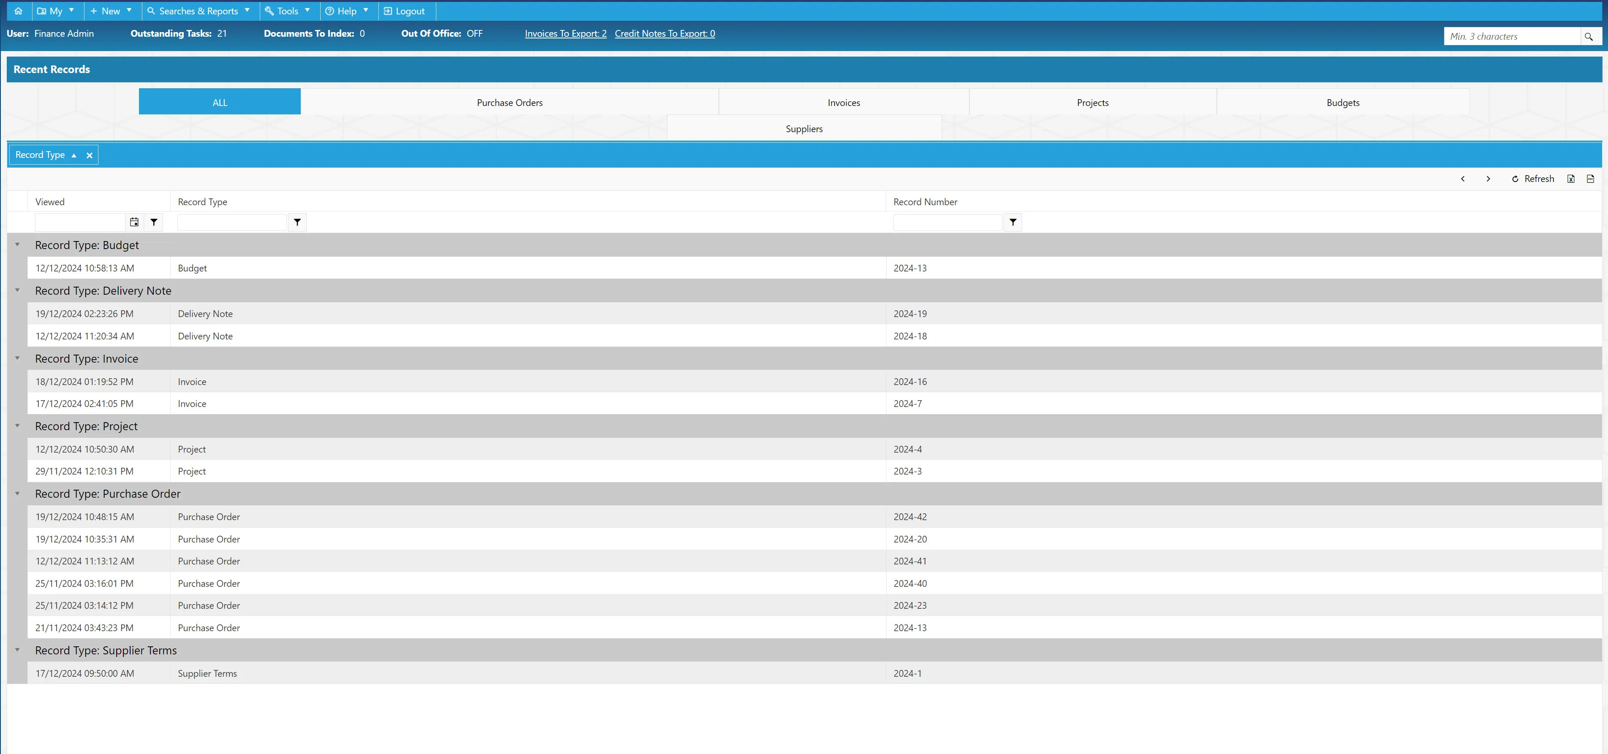This screenshot has width=1608, height=754.
Task: Select the ALL tab
Action: click(x=220, y=102)
